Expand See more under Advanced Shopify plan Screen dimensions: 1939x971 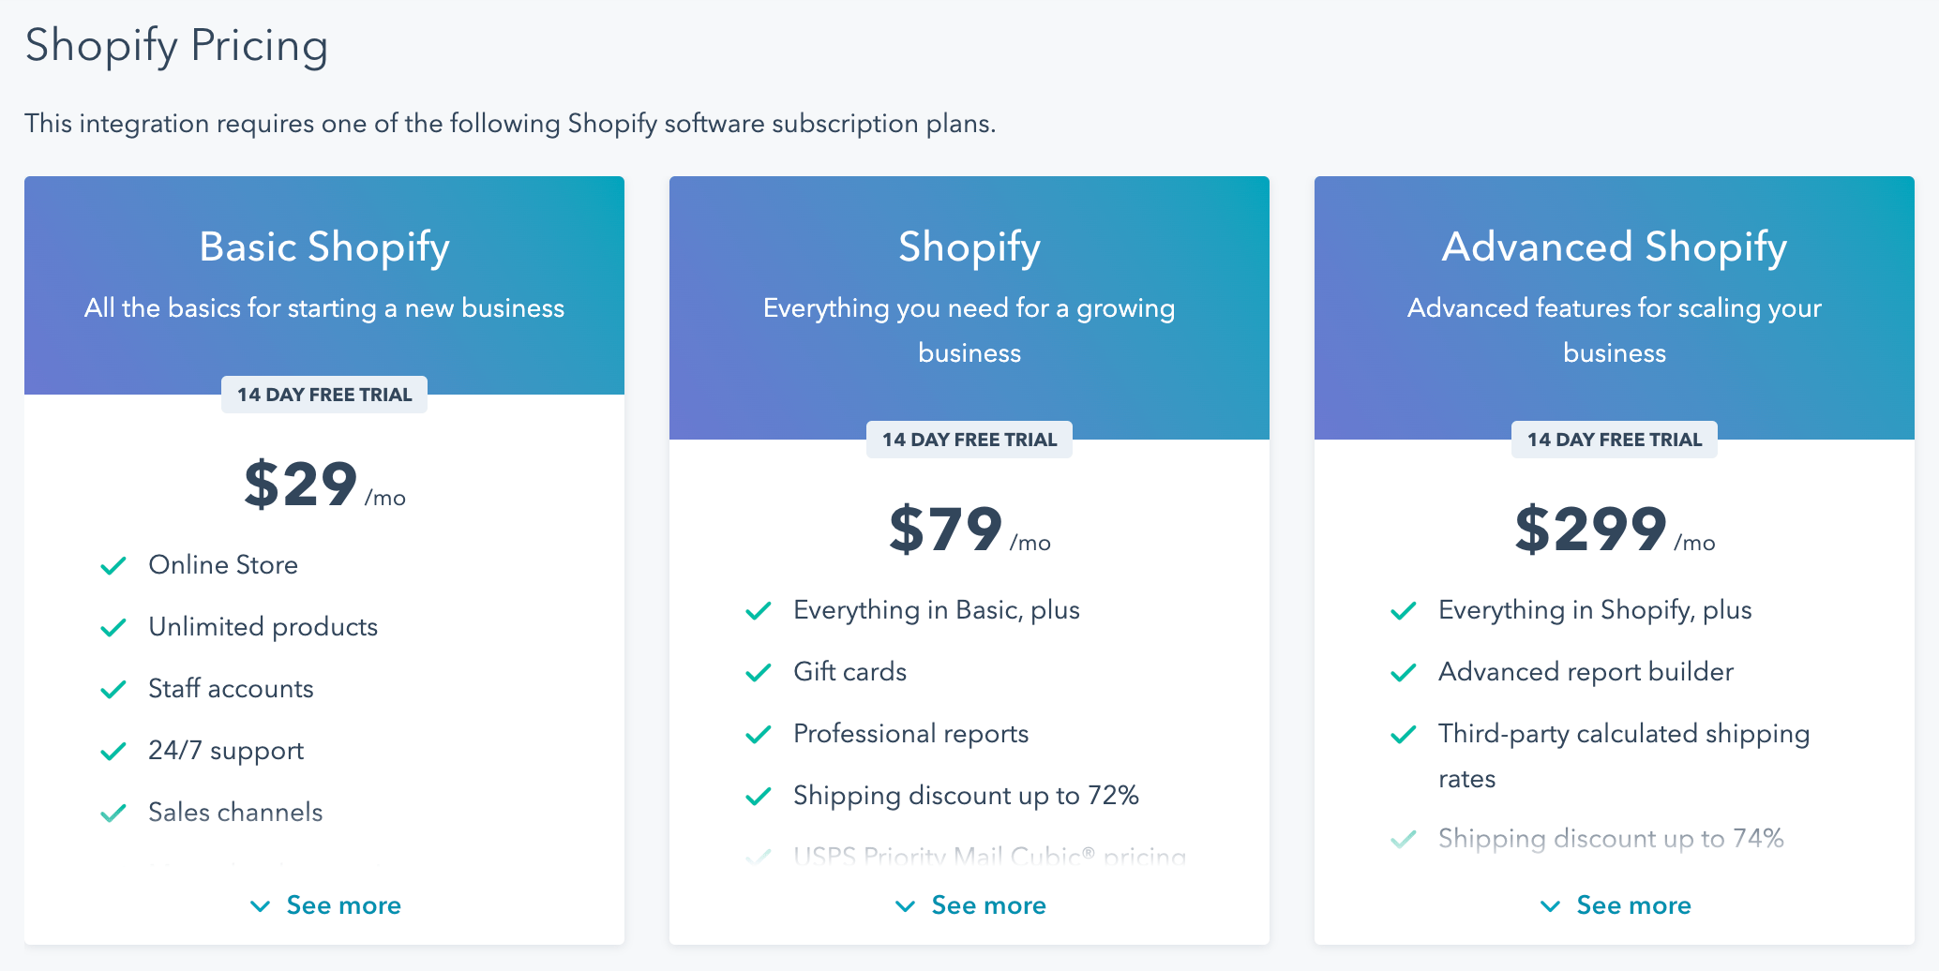1616,905
